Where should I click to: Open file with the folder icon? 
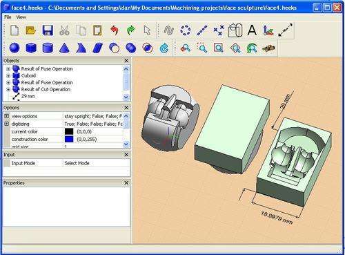[31, 30]
